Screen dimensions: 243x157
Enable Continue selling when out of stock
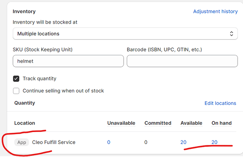pos(16,91)
